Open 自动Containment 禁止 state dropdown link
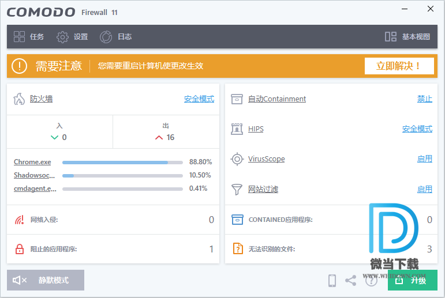Image resolution: width=445 pixels, height=298 pixels. 425,99
